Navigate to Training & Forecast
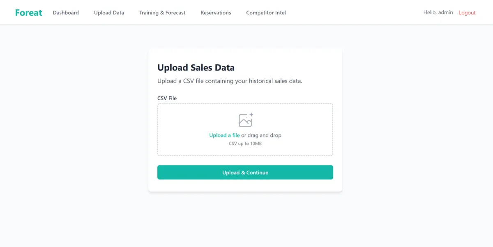This screenshot has height=247, width=493. pyautogui.click(x=162, y=13)
